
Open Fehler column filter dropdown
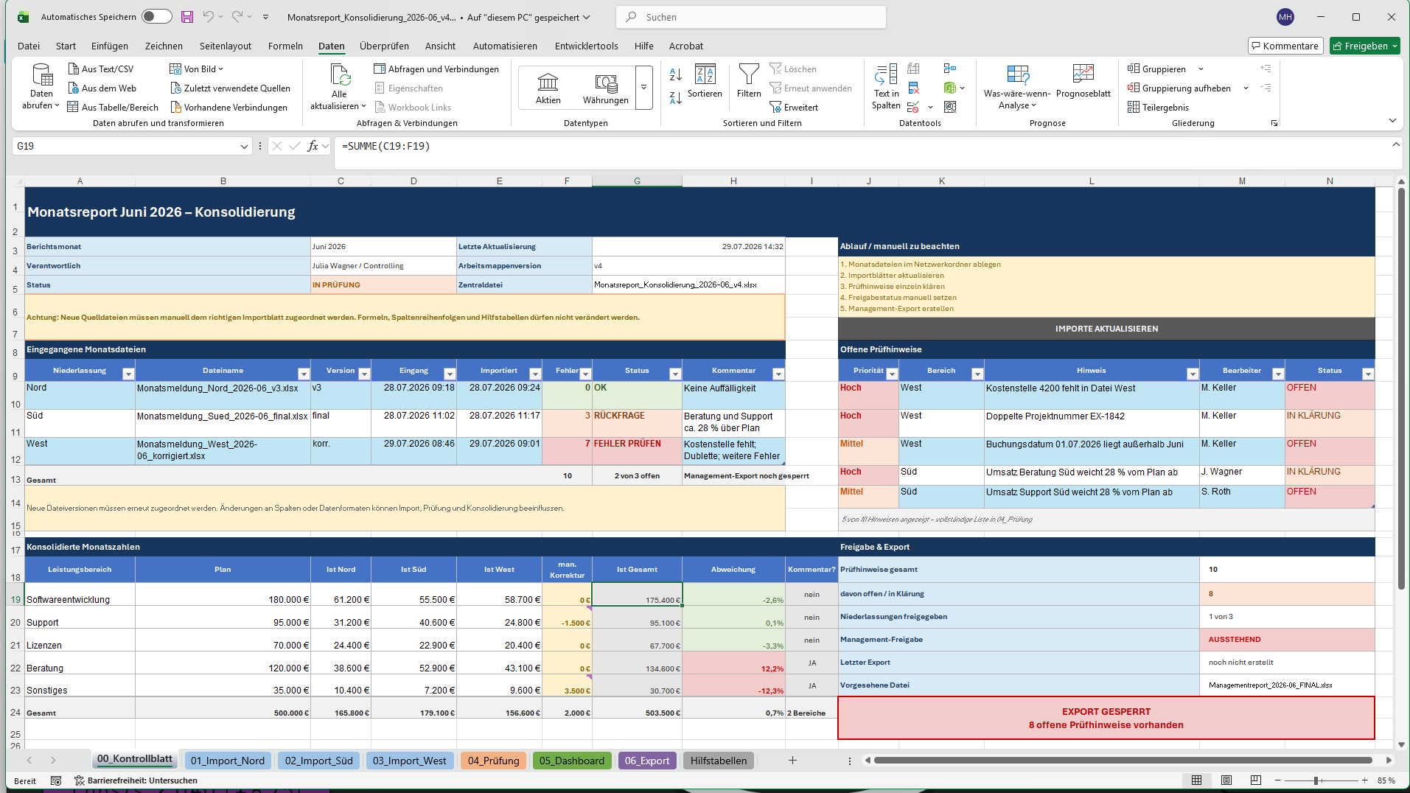586,374
